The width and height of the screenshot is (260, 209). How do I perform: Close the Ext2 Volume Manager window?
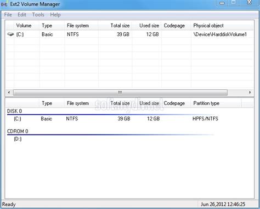[249, 3]
